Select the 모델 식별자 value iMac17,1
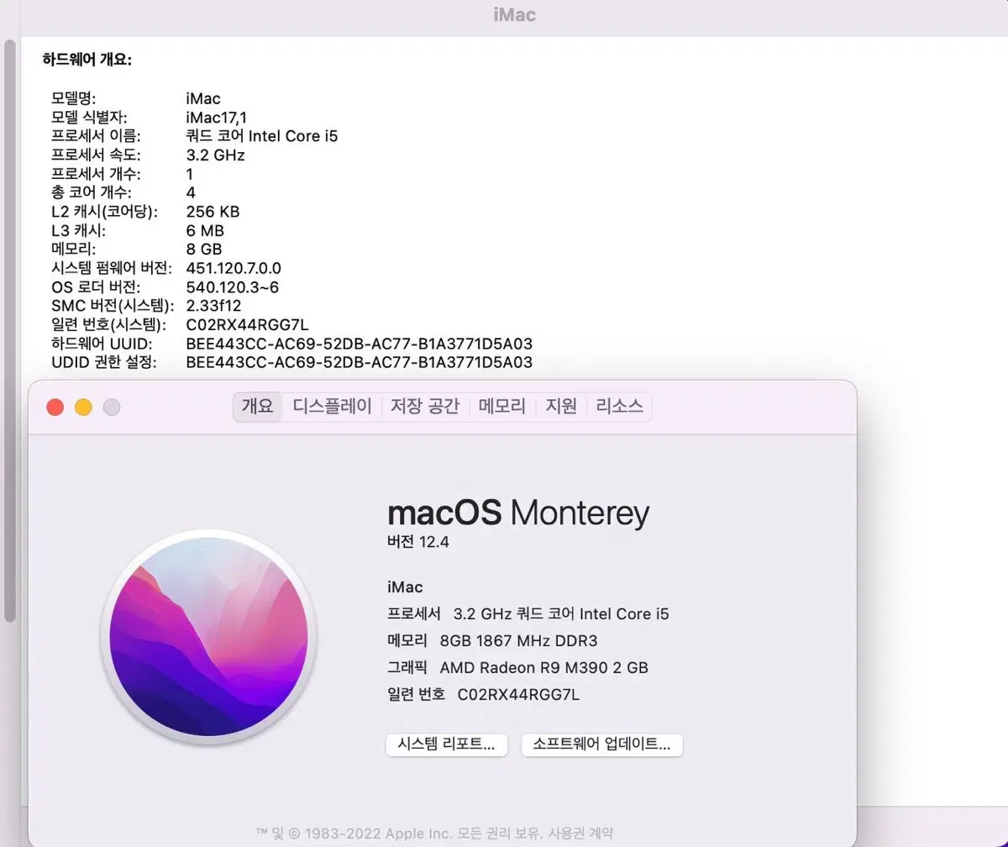 pyautogui.click(x=217, y=118)
